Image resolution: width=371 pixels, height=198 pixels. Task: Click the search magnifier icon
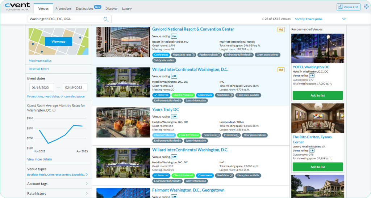click(106, 19)
